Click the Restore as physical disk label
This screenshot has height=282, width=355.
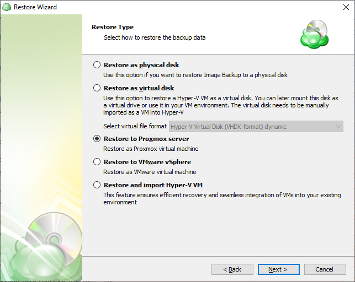[x=141, y=65]
